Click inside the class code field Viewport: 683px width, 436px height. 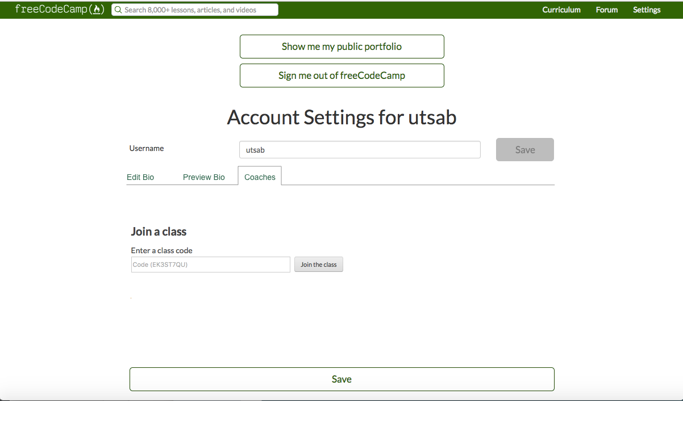[210, 264]
